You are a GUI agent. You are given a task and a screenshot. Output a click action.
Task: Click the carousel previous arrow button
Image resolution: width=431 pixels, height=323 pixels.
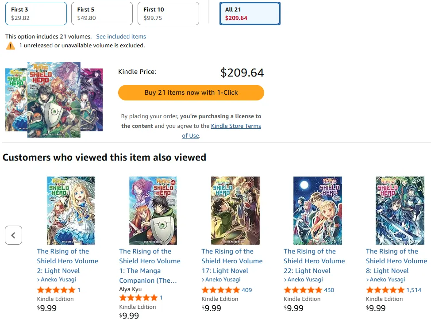(13, 235)
